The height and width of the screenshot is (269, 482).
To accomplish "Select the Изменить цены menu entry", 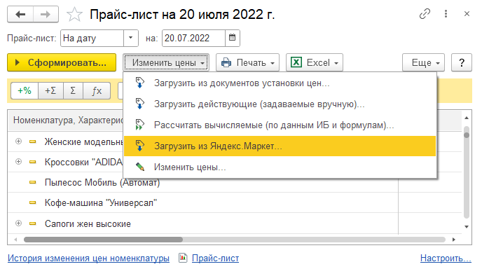I will [280, 167].
